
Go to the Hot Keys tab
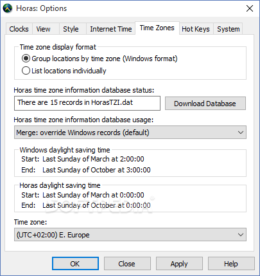coord(196,29)
